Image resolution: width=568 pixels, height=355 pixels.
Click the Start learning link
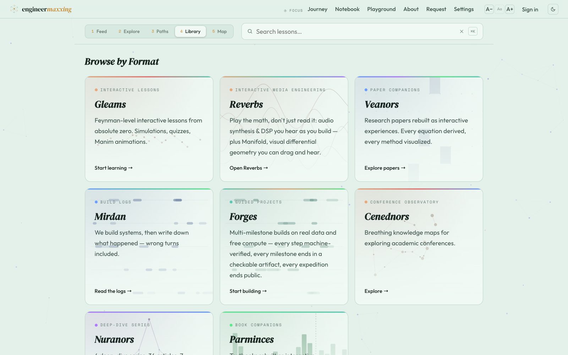coord(114,168)
